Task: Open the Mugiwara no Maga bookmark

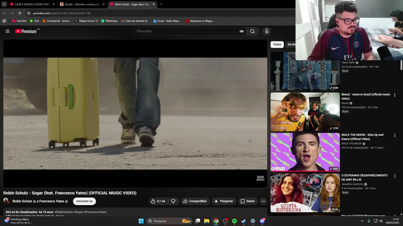Action: tap(200, 21)
